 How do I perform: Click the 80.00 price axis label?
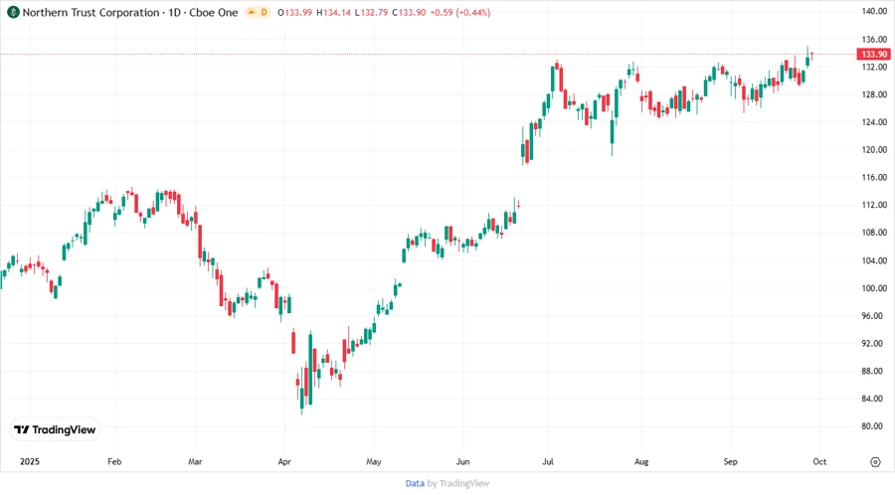tap(874, 426)
